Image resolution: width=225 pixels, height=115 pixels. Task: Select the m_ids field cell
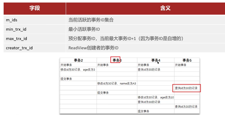coord(35,20)
